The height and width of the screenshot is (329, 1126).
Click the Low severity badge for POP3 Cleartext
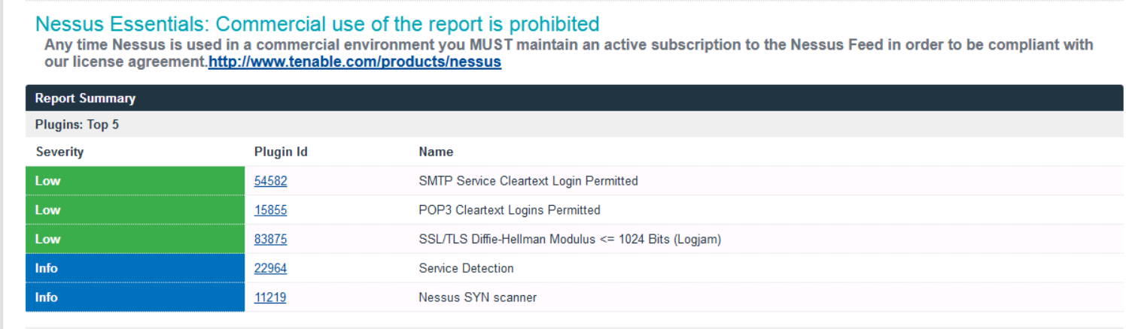pyautogui.click(x=135, y=210)
